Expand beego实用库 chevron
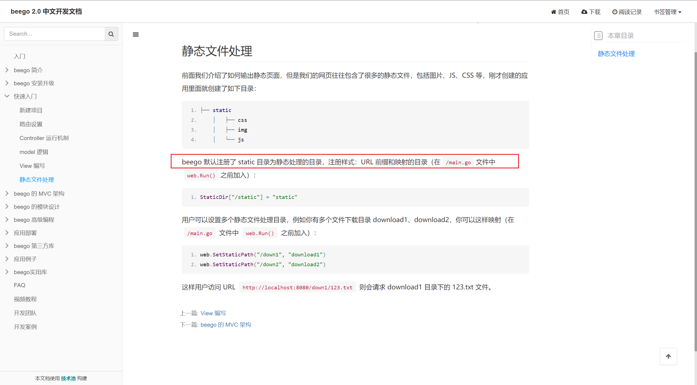The width and height of the screenshot is (697, 385). (x=7, y=272)
